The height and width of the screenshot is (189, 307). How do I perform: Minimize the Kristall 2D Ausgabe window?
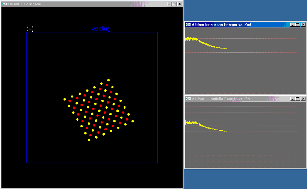point(169,4)
